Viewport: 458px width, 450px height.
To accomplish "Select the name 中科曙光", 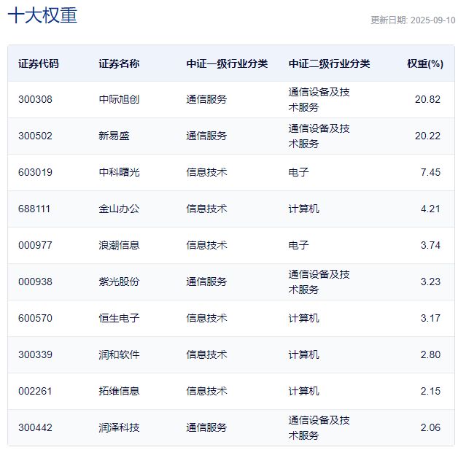I will tap(119, 172).
